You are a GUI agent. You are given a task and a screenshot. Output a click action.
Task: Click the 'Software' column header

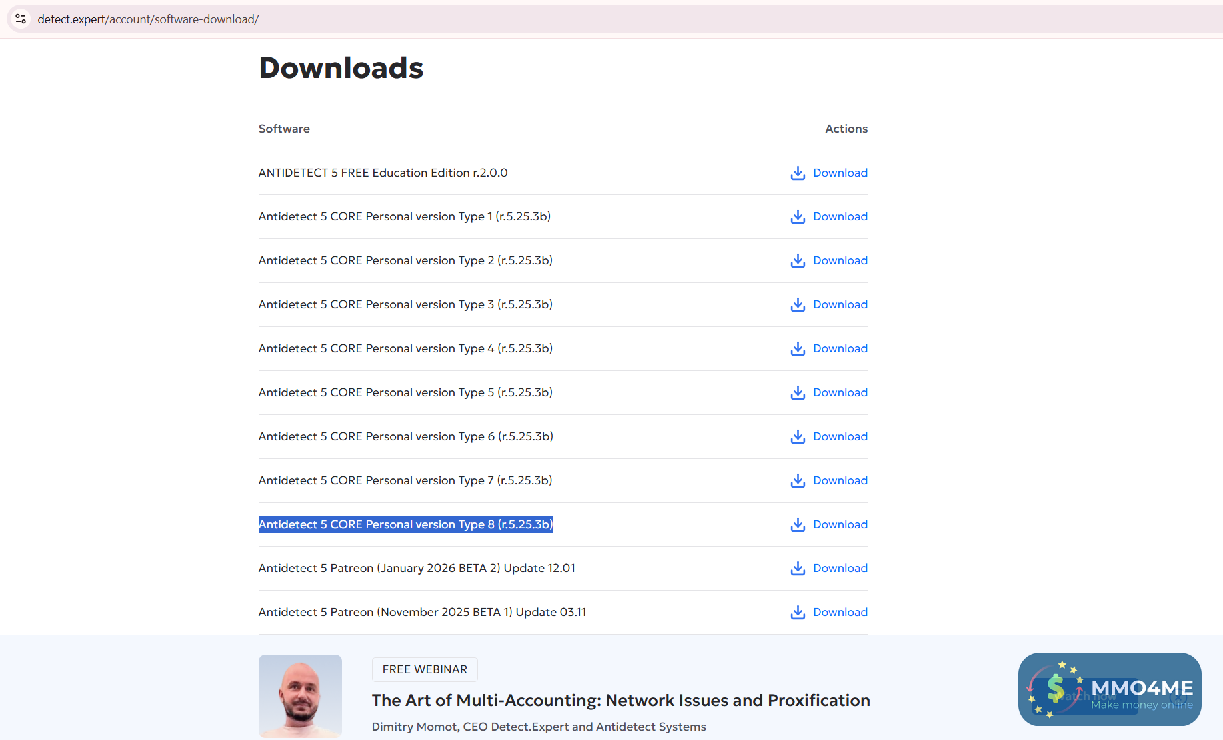tap(284, 129)
